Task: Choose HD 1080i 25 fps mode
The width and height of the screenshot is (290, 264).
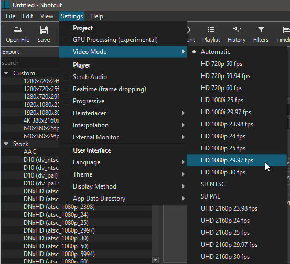Action: 237,100
